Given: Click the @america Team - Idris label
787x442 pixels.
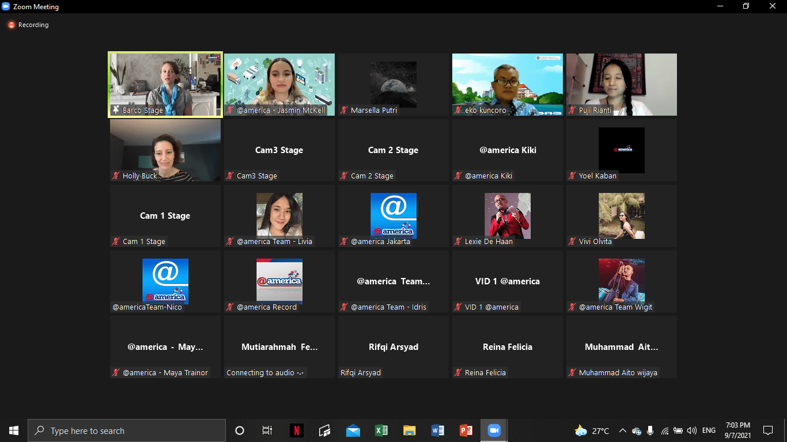Looking at the screenshot, I should [389, 307].
